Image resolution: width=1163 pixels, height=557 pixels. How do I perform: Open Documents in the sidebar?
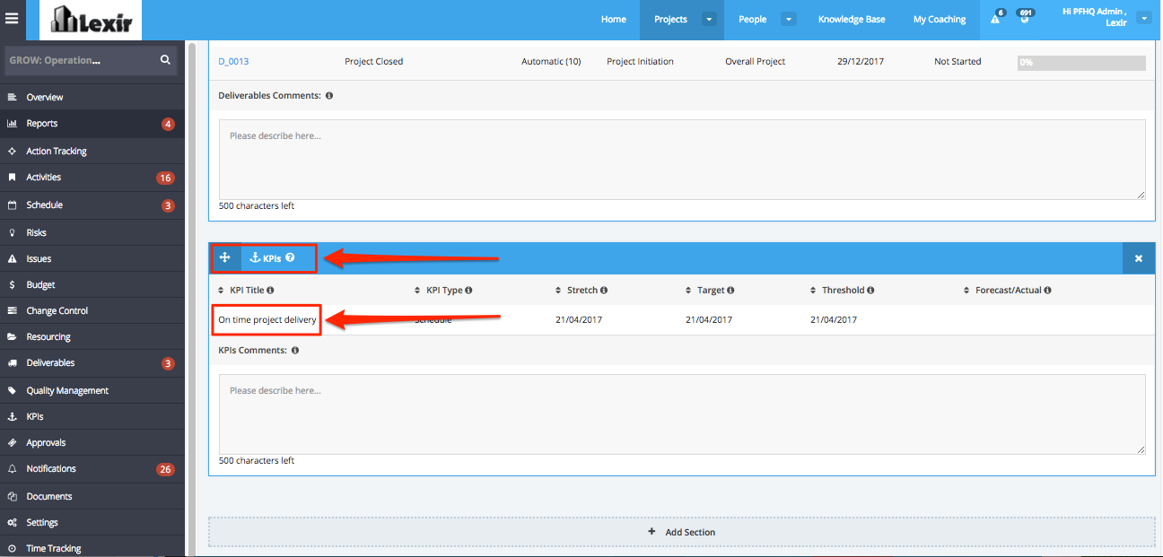[x=92, y=496]
